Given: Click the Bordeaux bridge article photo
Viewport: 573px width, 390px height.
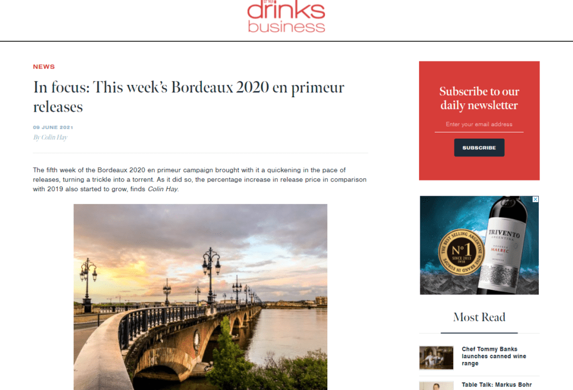Looking at the screenshot, I should 200,297.
